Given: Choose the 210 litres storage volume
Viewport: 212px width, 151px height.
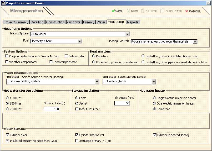Looking at the screenshot, I should (x=7, y=109).
